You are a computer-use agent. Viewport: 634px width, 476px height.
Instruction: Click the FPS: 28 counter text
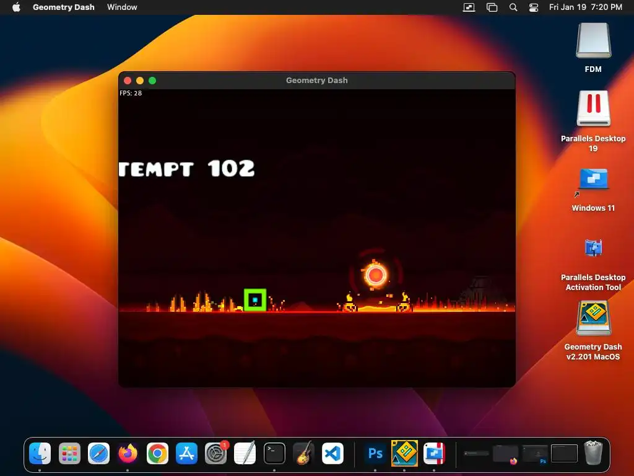pos(131,93)
